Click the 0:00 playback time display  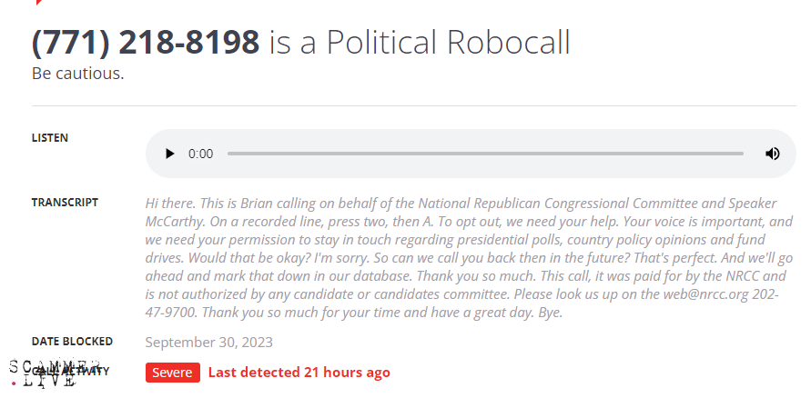coord(200,154)
